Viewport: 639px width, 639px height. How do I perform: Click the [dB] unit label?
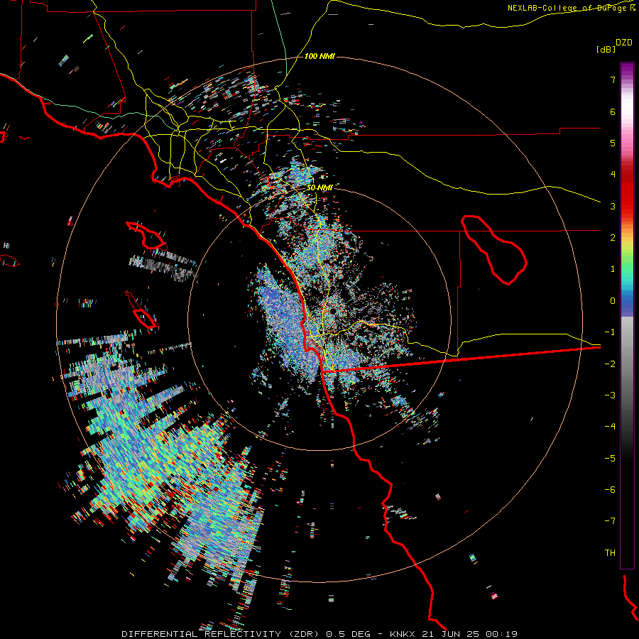coord(606,50)
